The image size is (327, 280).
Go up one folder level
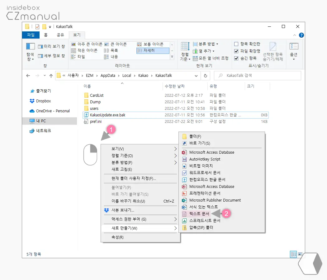coord(51,76)
